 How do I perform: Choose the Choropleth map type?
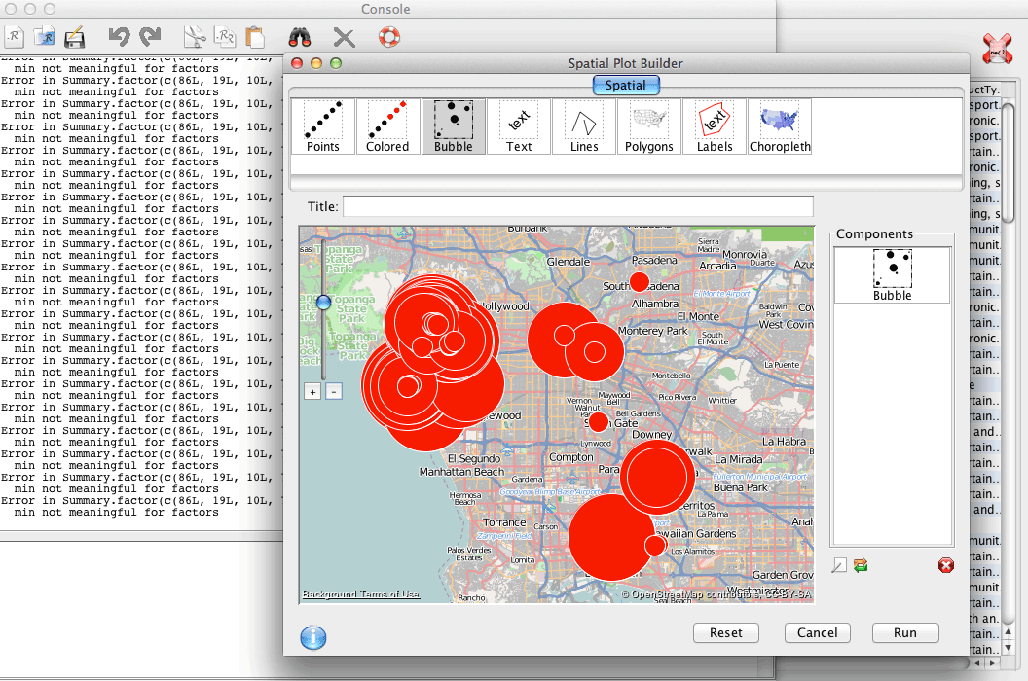780,126
